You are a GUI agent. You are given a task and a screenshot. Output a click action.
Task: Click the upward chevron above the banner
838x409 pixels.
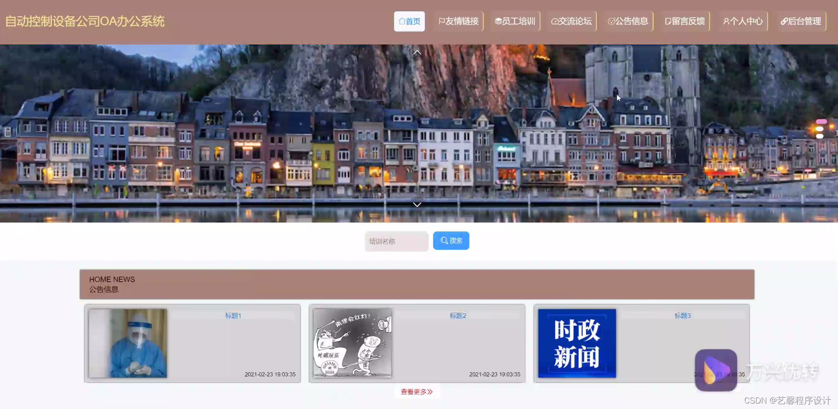tap(417, 52)
